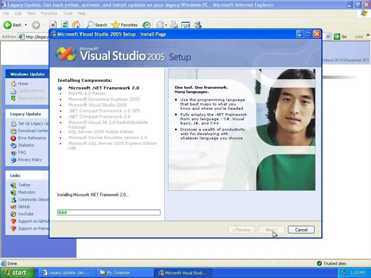This screenshot has width=371, height=278.
Task: Open the Favorites menu in Internet Explorer
Action: (x=49, y=13)
